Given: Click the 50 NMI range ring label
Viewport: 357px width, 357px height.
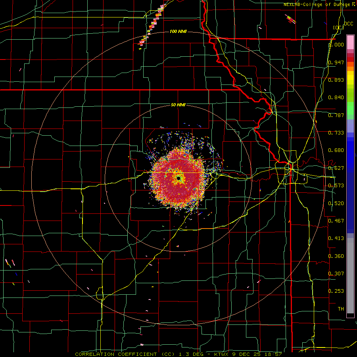Looking at the screenshot, I should 178,105.
